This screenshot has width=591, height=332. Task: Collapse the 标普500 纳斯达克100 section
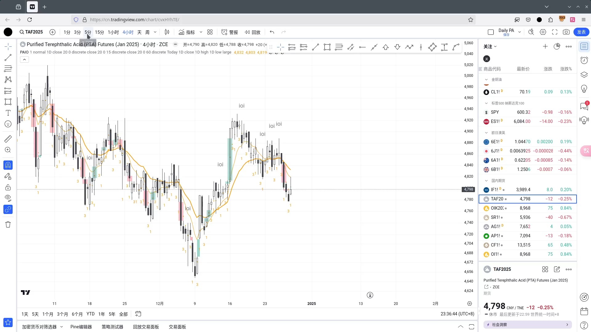coord(486,103)
